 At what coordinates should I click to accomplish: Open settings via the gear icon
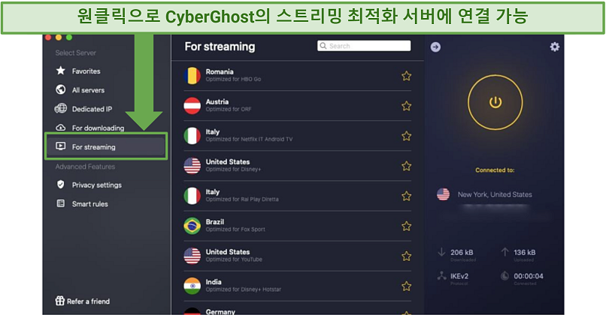555,47
